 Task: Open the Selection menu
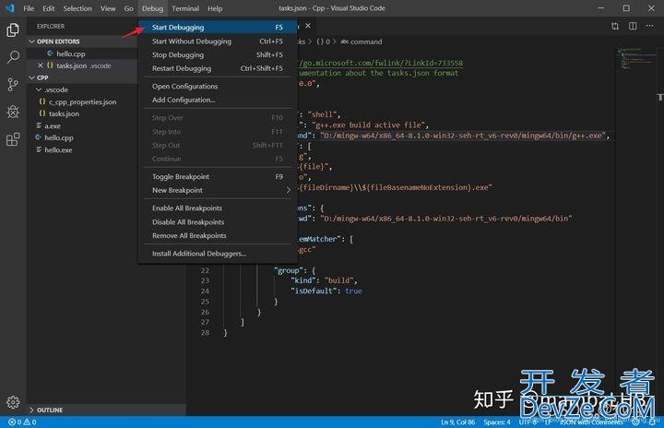tap(77, 8)
